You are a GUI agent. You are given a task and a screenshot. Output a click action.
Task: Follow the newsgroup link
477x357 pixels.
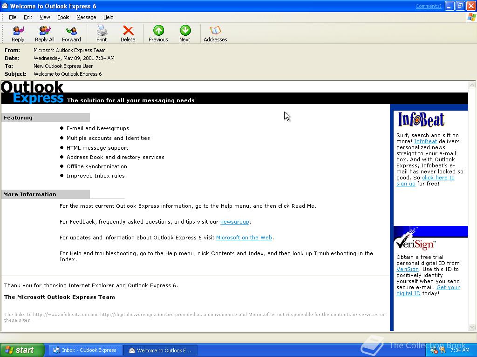(x=235, y=222)
